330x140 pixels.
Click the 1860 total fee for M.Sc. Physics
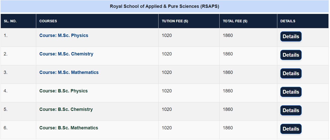coord(228,35)
